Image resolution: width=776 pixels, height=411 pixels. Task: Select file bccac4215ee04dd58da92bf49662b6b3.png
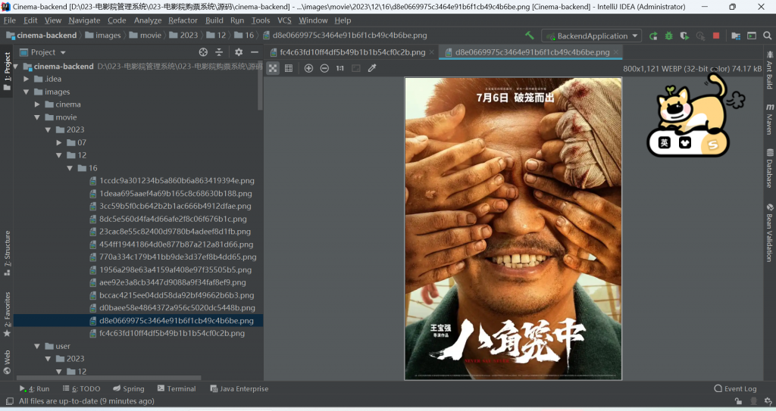pyautogui.click(x=177, y=295)
